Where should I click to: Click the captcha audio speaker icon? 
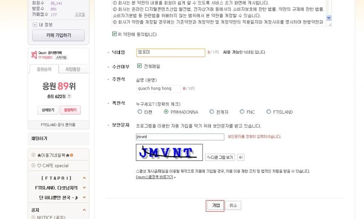241,157
